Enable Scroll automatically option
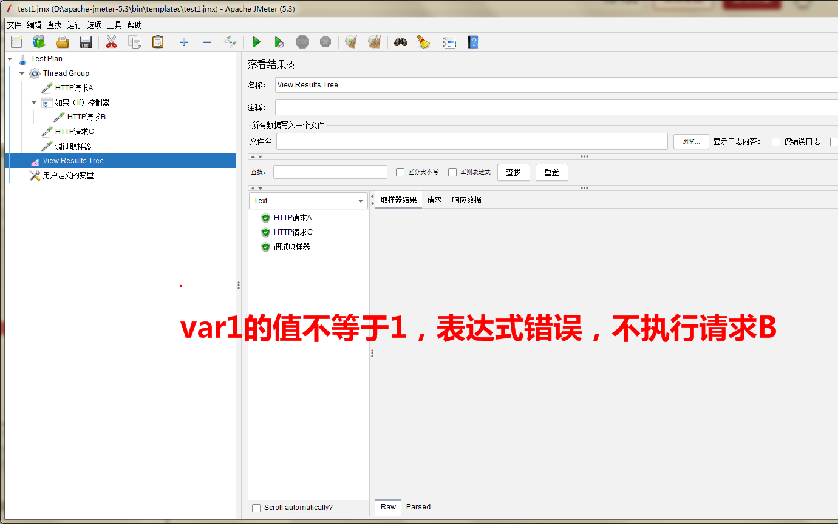The image size is (838, 524). coord(256,508)
